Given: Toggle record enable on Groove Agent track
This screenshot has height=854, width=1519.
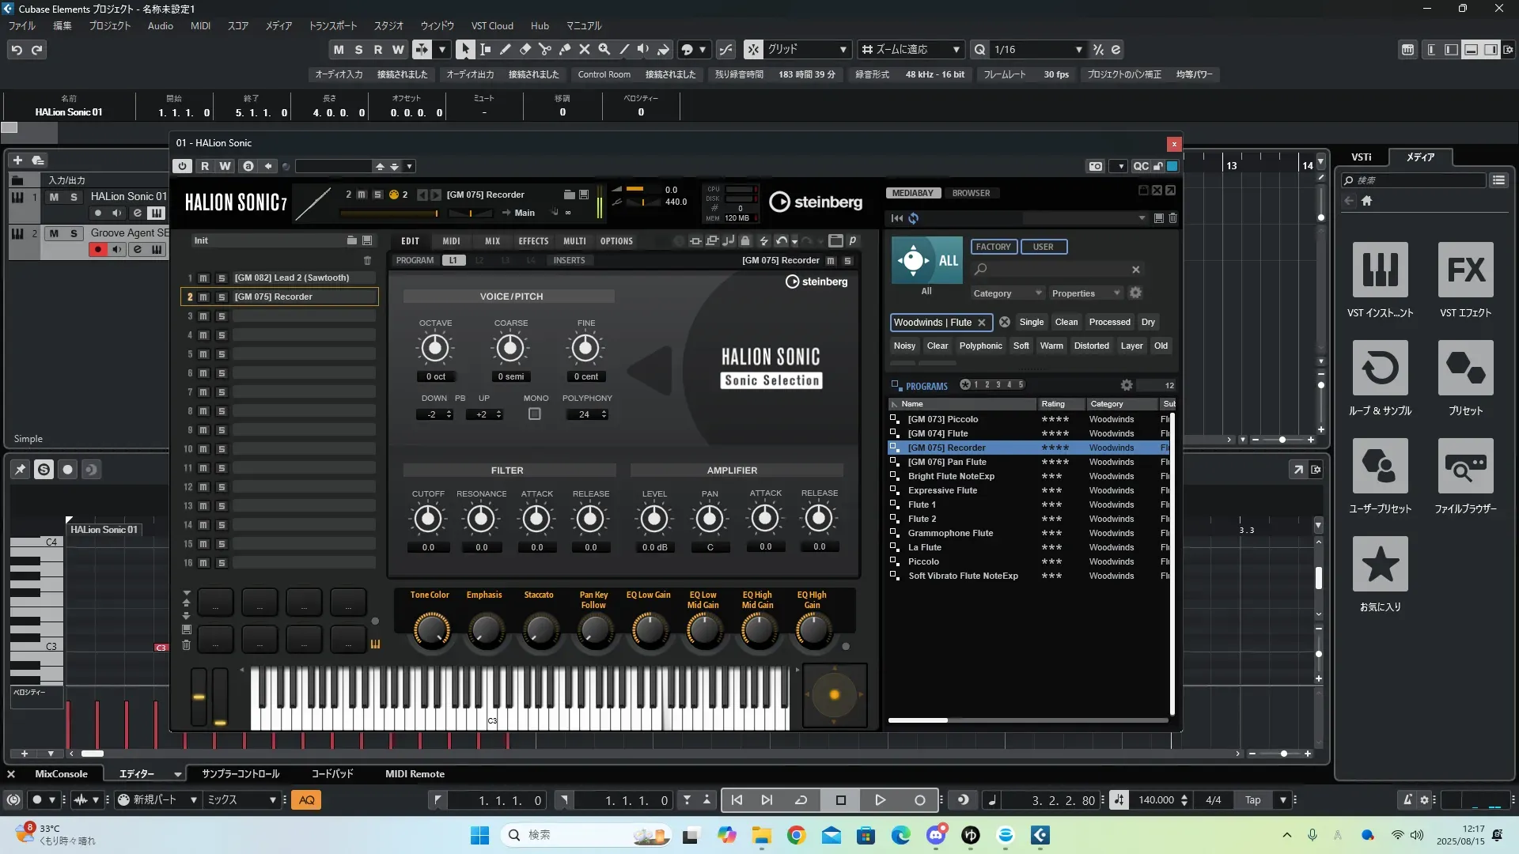Looking at the screenshot, I should (x=98, y=250).
